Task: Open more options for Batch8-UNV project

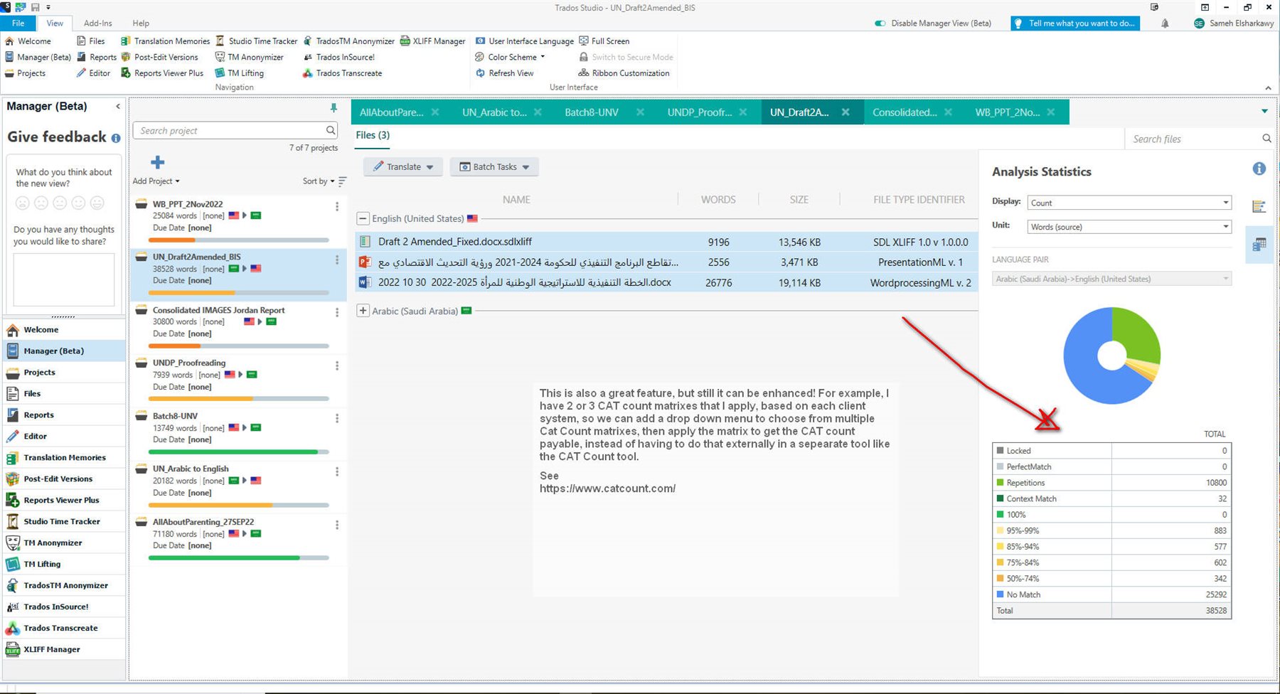Action: 337,418
